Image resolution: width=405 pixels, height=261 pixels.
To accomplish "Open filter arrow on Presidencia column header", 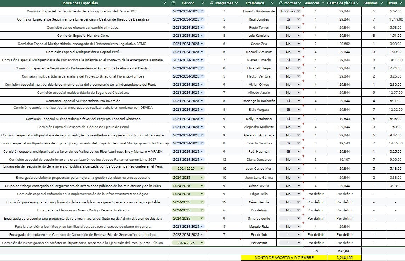I will point(272,3).
